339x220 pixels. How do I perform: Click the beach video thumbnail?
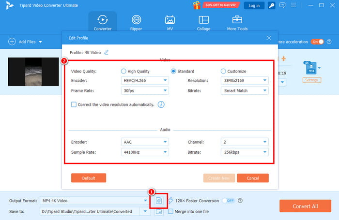coord(33,72)
